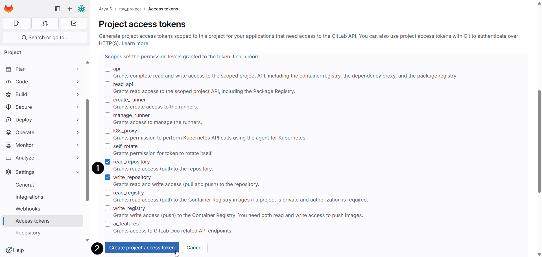Click the search or go to field
Screen dimensions: 542x257
tap(45, 37)
